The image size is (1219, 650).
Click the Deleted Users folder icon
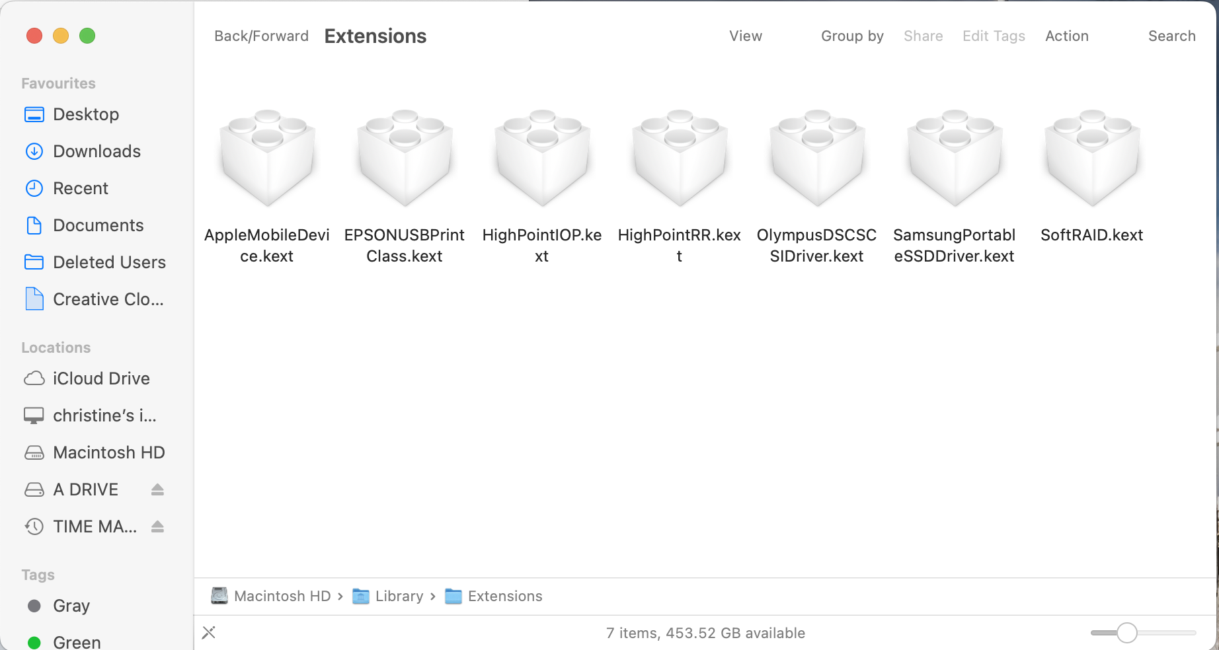point(34,262)
